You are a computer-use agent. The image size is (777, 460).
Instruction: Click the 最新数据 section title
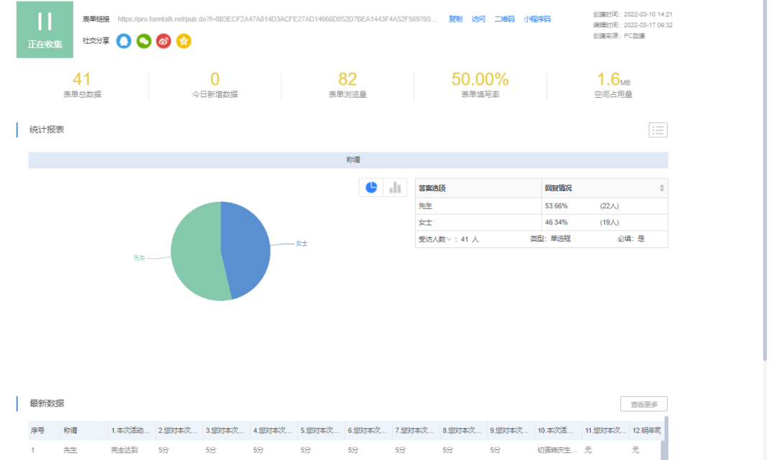47,403
